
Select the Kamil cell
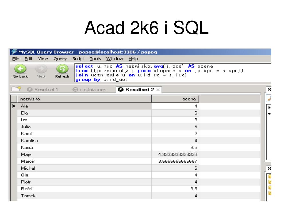[x=84, y=134]
